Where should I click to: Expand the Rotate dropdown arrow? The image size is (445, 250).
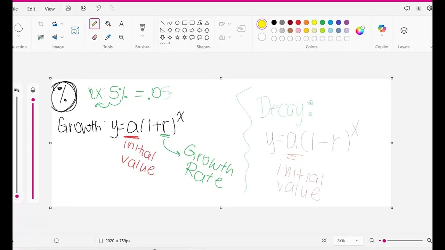[x=62, y=24]
